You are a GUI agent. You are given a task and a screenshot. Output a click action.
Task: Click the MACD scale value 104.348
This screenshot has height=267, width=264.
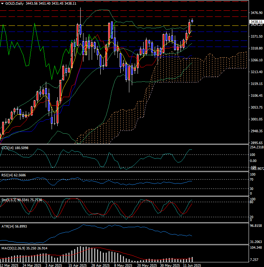(256, 247)
